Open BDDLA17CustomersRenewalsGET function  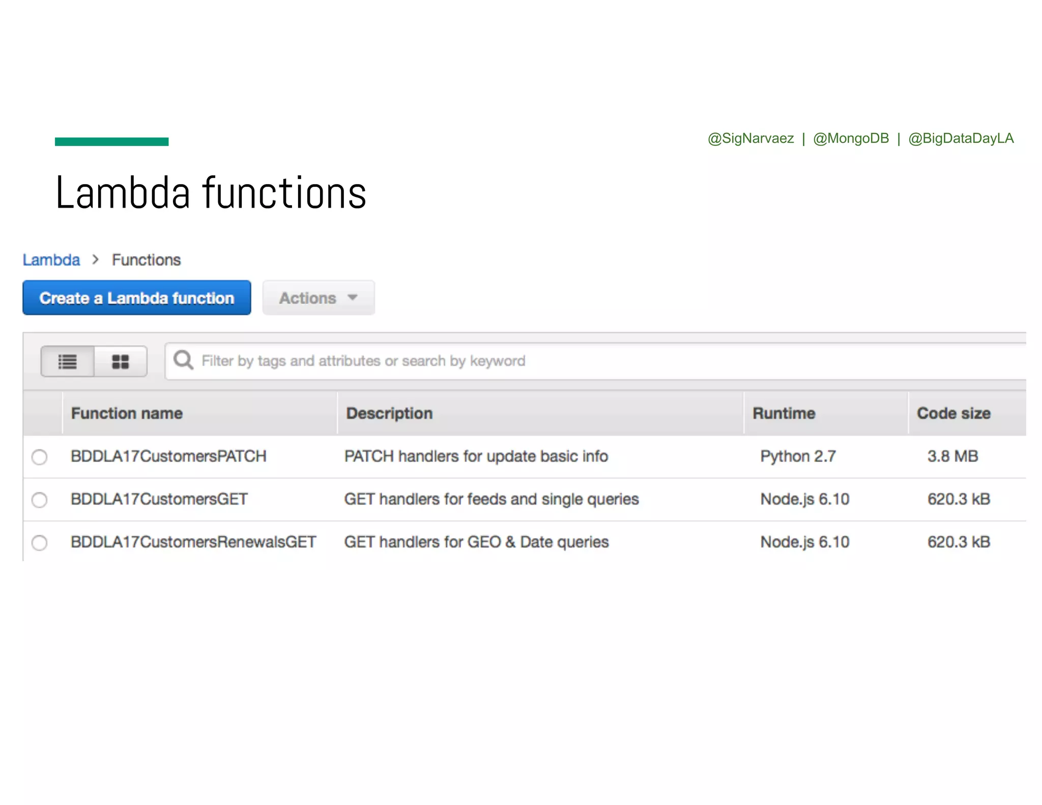click(193, 542)
